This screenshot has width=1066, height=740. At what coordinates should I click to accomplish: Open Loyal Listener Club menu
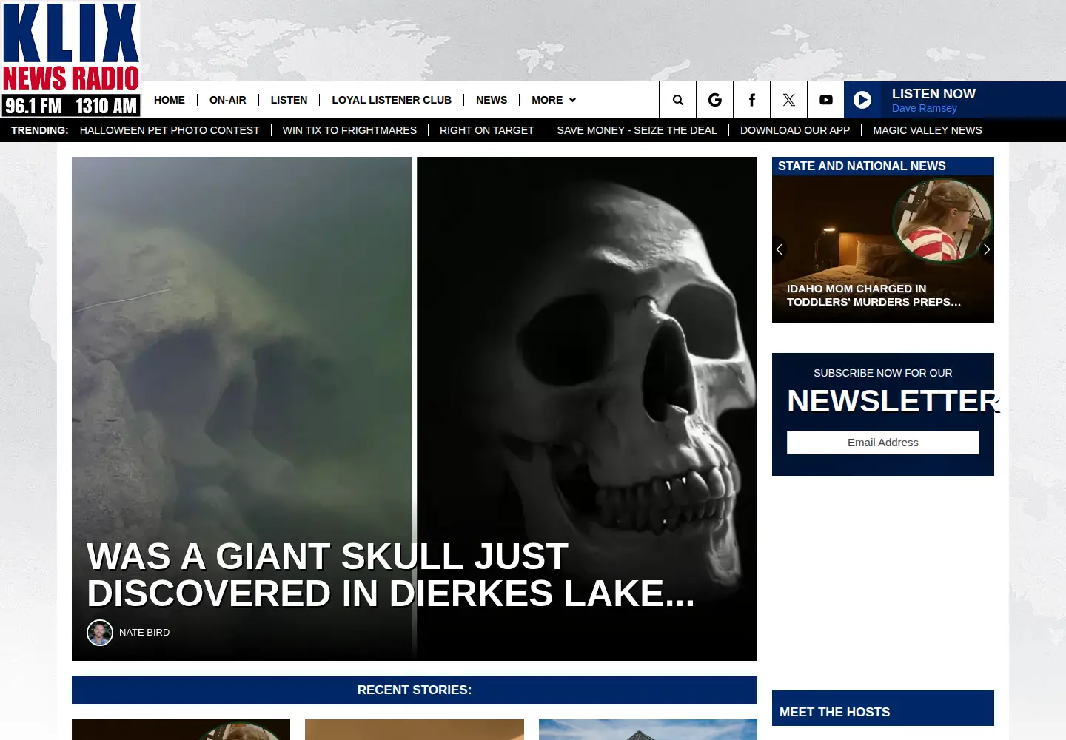pos(392,100)
